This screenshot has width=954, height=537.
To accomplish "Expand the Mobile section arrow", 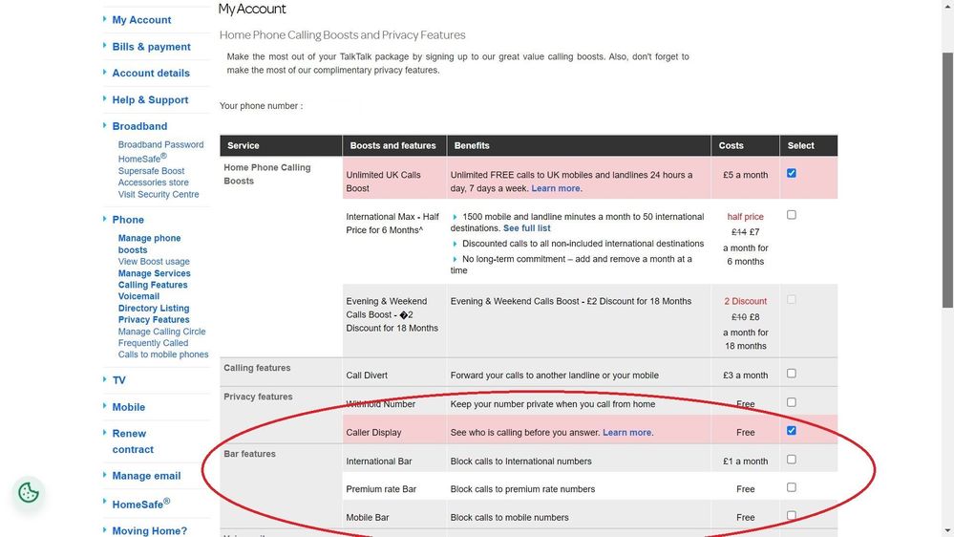I will (x=105, y=405).
